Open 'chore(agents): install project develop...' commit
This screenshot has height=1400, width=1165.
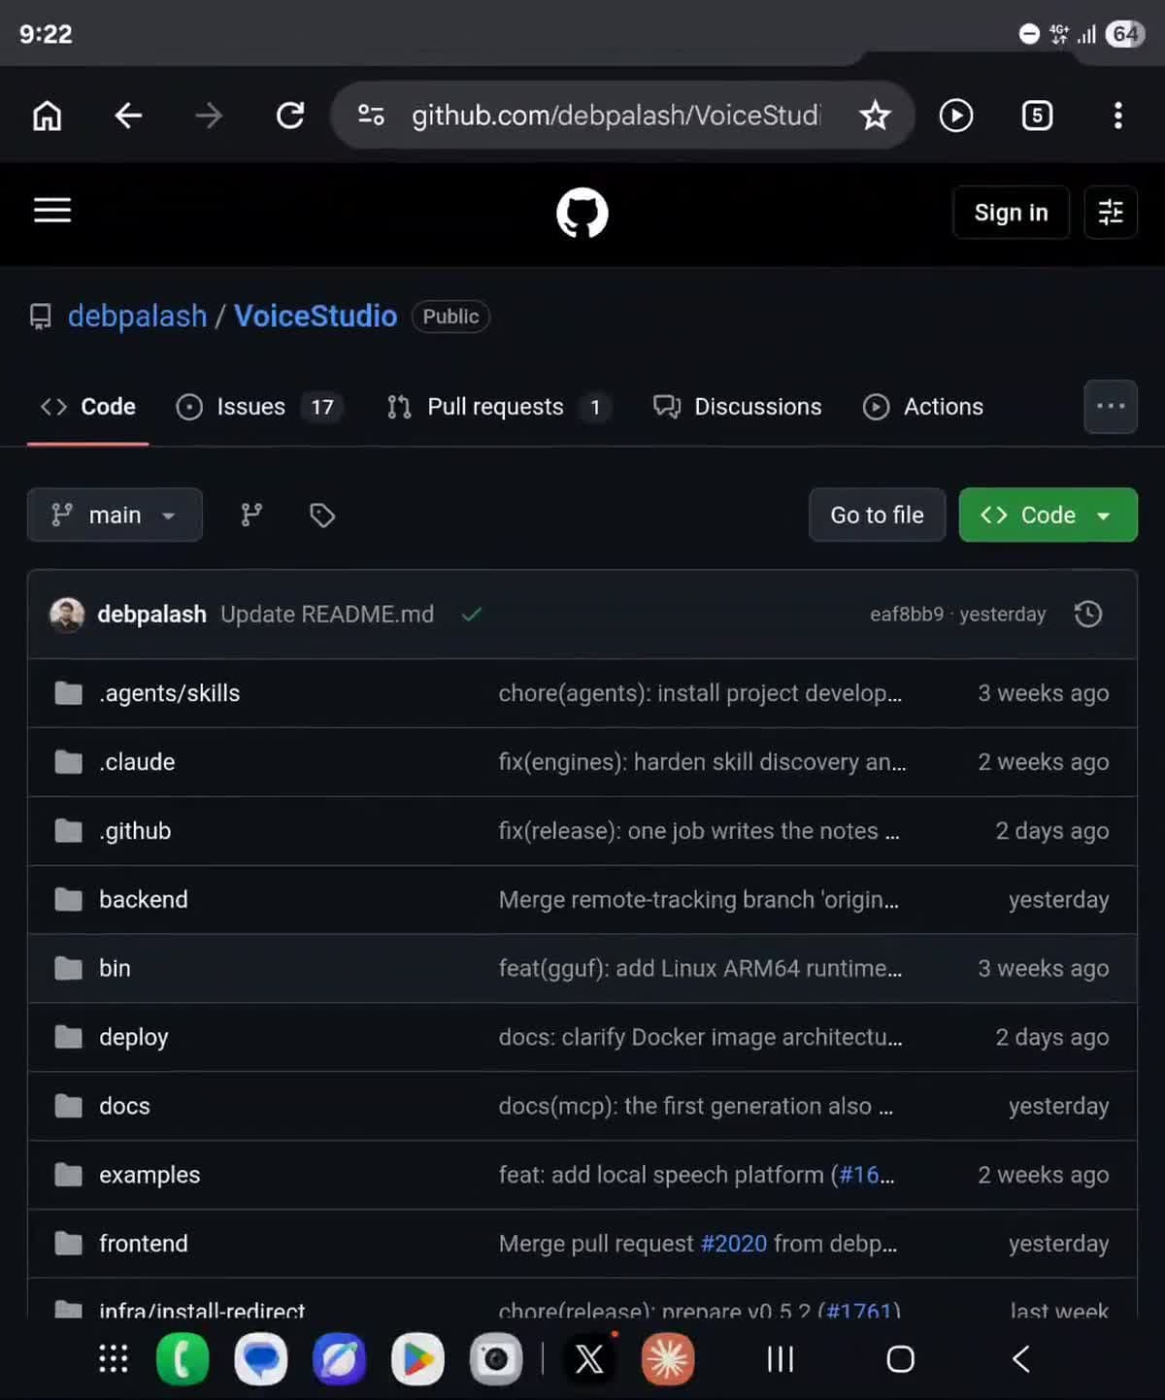[700, 693]
